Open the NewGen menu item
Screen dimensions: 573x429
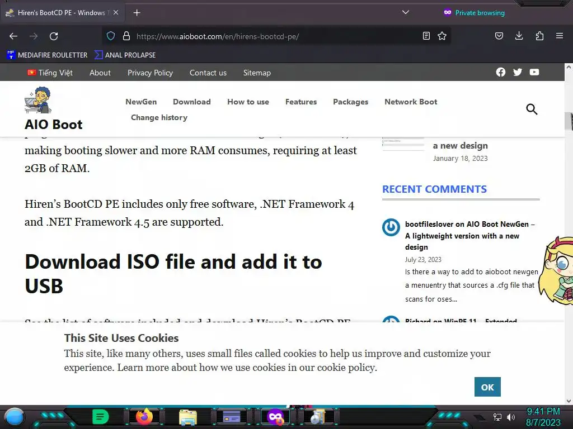tap(141, 102)
